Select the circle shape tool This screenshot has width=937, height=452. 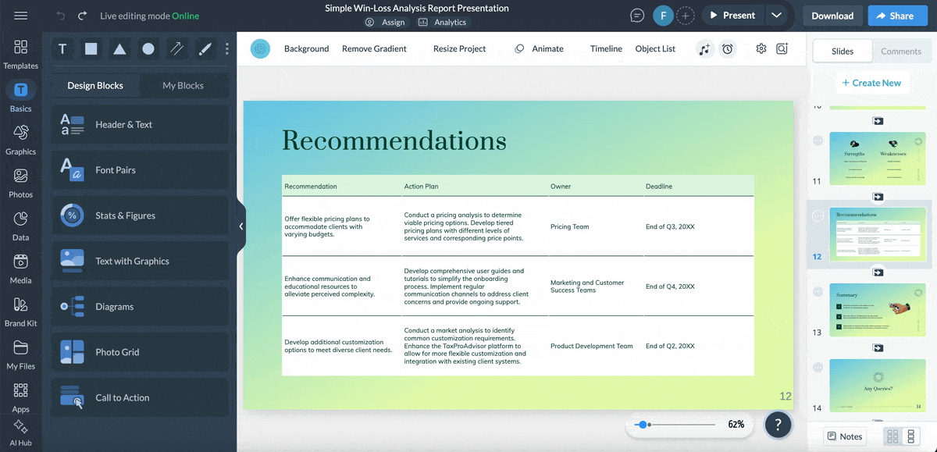point(148,49)
